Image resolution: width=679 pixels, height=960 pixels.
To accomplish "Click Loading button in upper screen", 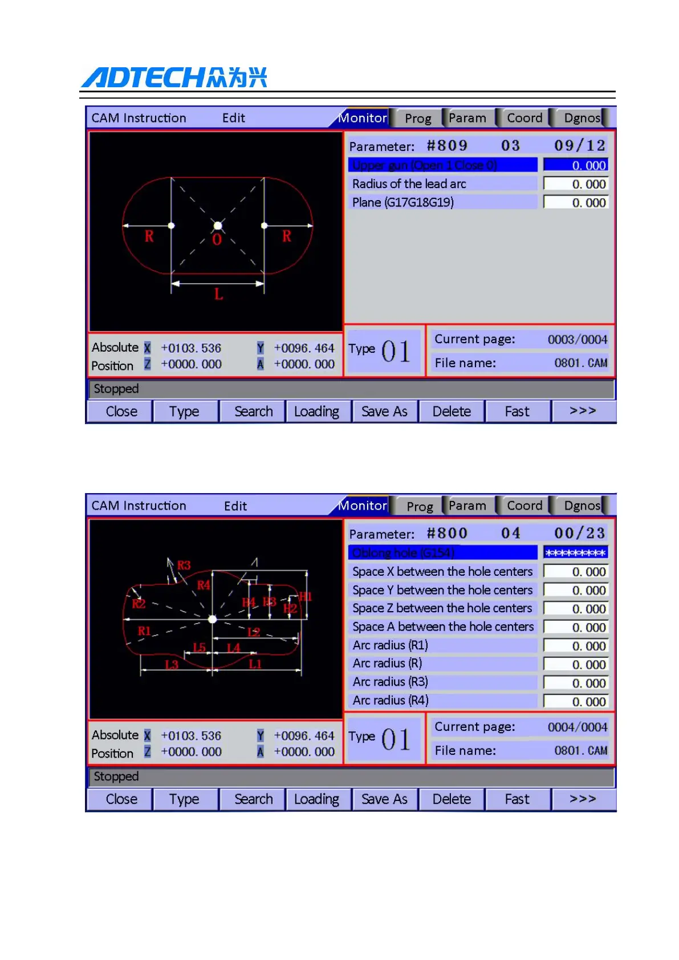I will 318,412.
